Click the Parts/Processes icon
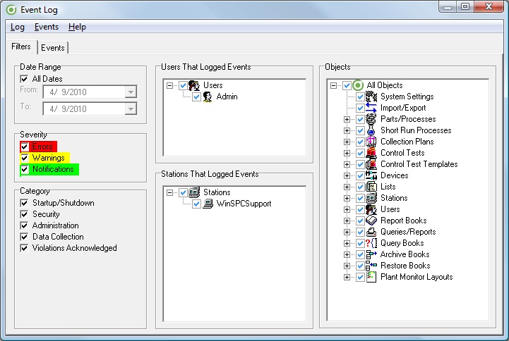 point(371,119)
